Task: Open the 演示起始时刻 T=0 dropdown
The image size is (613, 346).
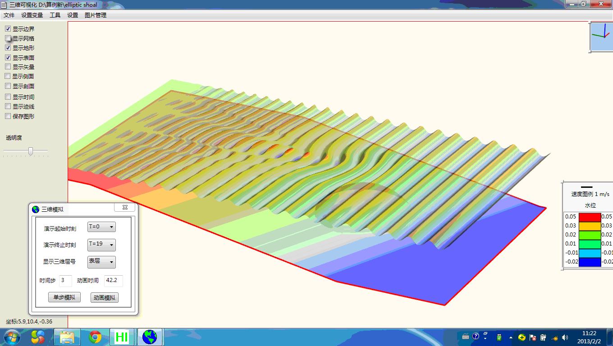Action: click(101, 227)
